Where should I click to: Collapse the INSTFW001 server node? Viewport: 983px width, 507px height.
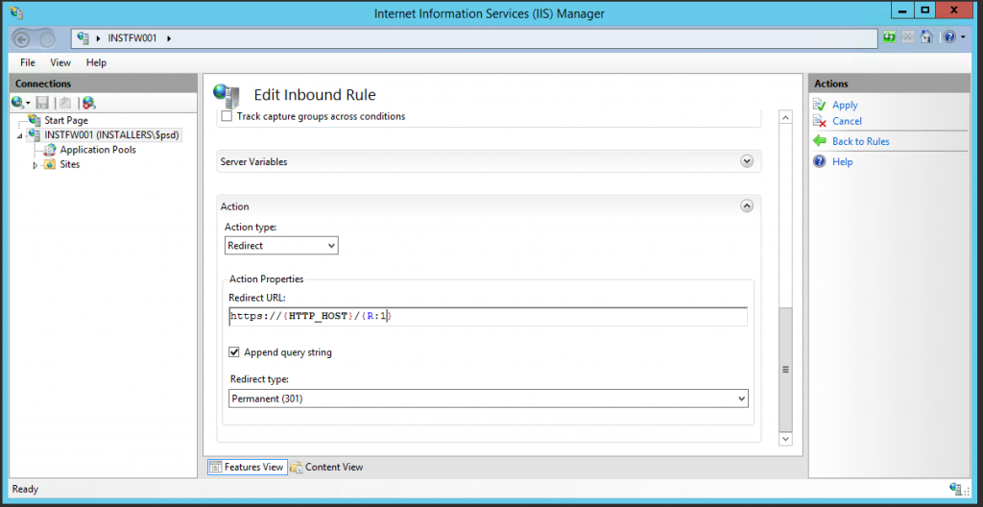[x=19, y=135]
